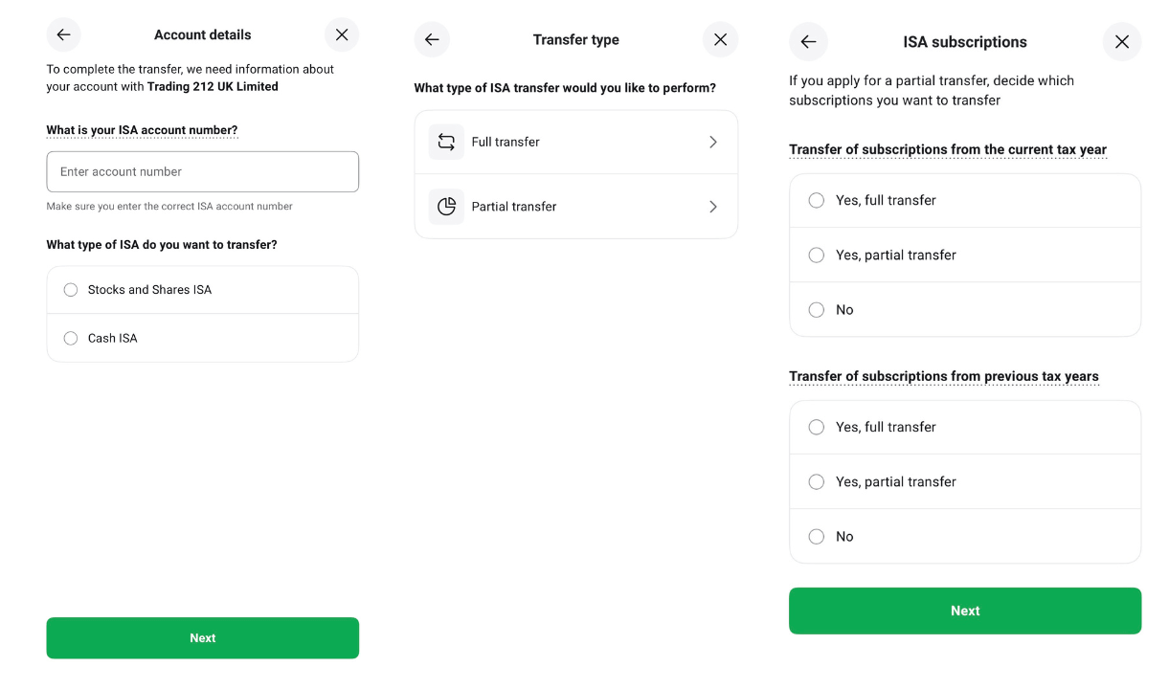
Task: Choose 'Yes, partial transfer' for previous tax years
Action: 817,482
